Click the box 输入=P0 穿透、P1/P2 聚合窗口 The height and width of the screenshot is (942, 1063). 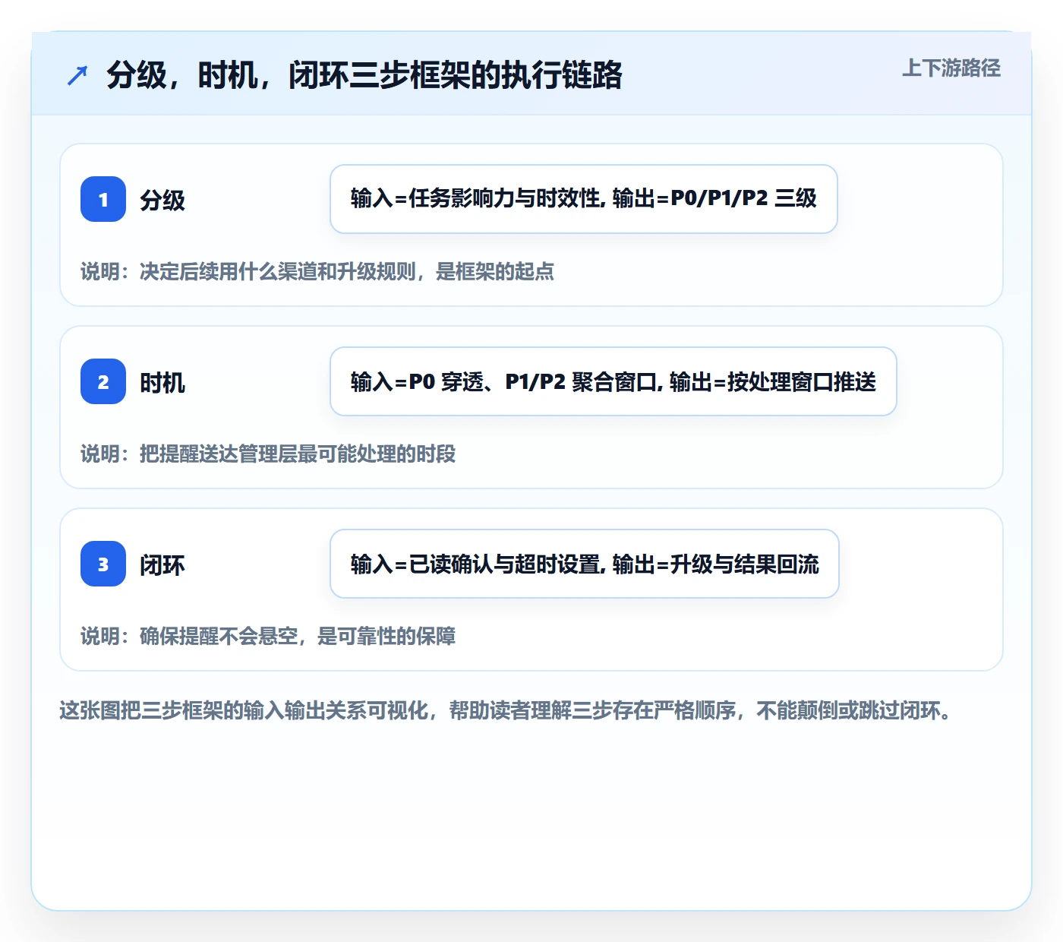614,381
